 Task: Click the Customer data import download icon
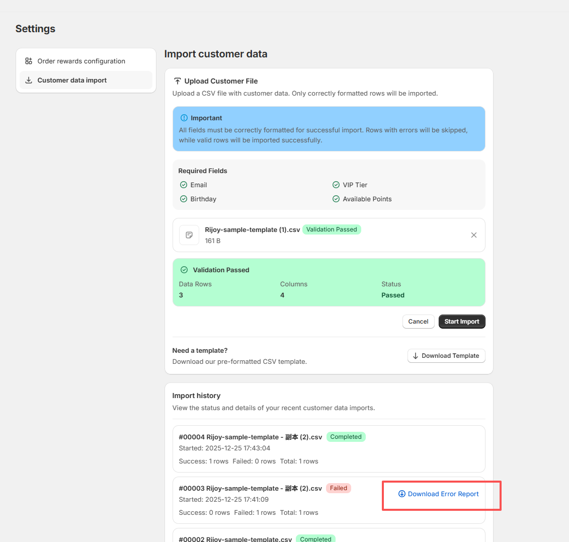(x=29, y=80)
